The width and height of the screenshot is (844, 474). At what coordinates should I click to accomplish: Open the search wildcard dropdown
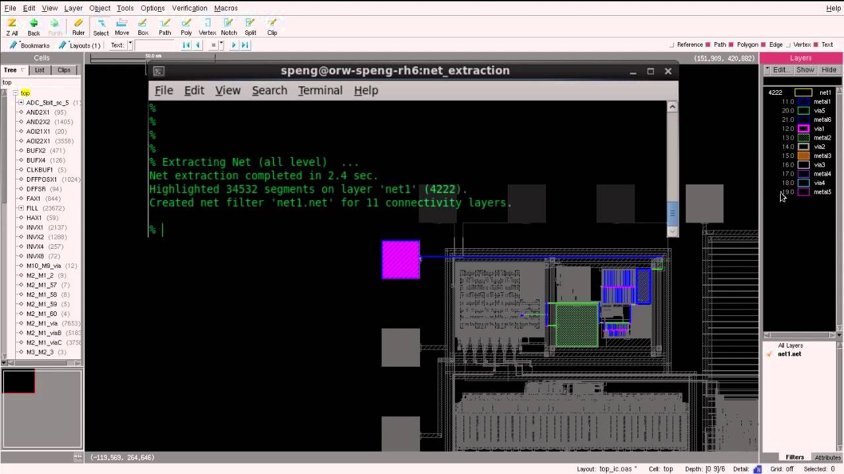pyautogui.click(x=221, y=45)
